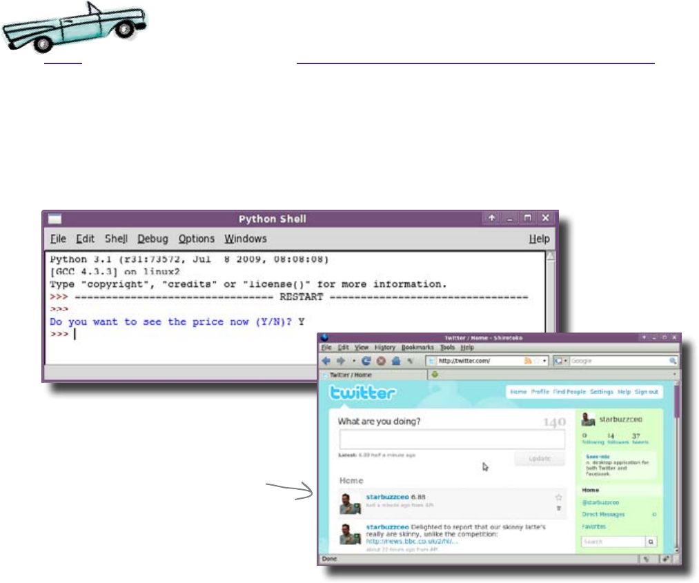Image resolution: width=699 pixels, height=583 pixels.
Task: Click Python Shell window menu icon
Action: coord(55,219)
